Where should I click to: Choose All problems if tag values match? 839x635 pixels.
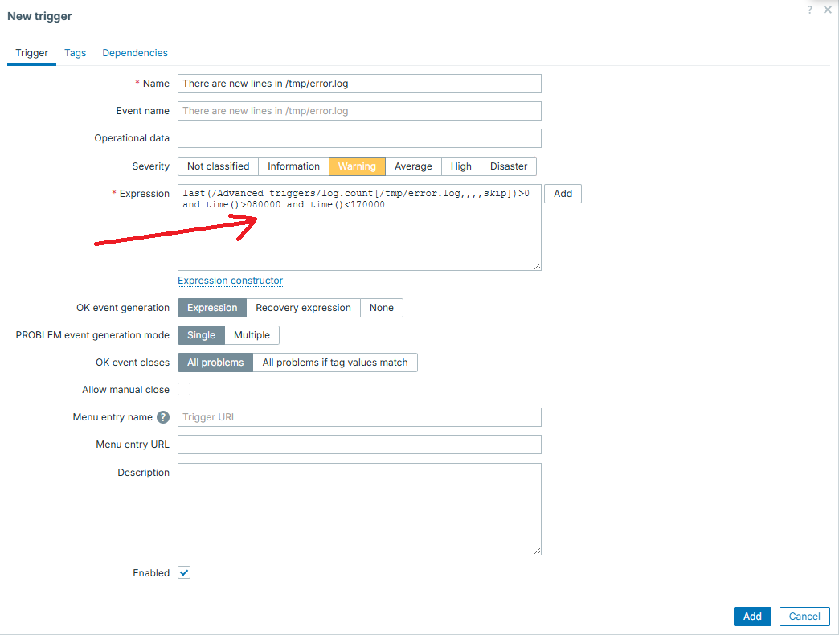point(335,363)
